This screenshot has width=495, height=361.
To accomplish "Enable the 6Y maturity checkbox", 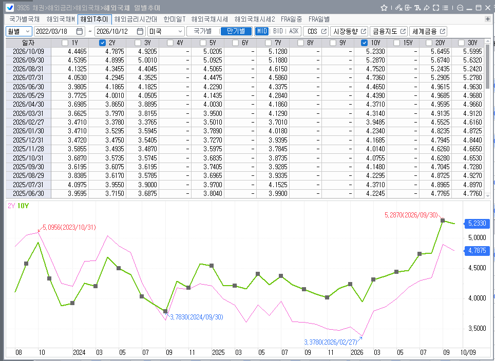I will (235, 43).
